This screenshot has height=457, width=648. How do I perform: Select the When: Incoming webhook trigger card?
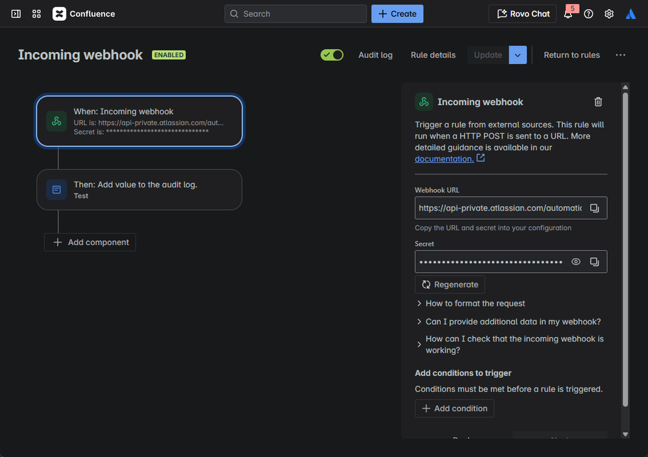[139, 121]
